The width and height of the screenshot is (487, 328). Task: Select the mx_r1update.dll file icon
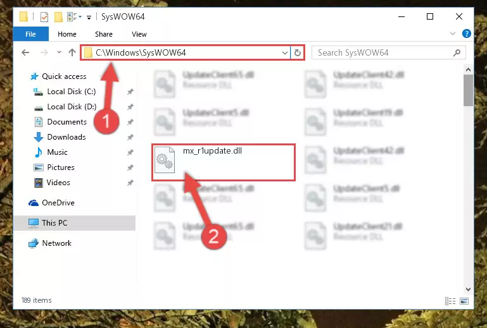(x=165, y=160)
